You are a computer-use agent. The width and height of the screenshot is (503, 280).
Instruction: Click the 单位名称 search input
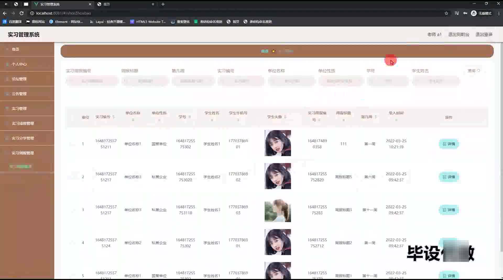tap(292, 81)
